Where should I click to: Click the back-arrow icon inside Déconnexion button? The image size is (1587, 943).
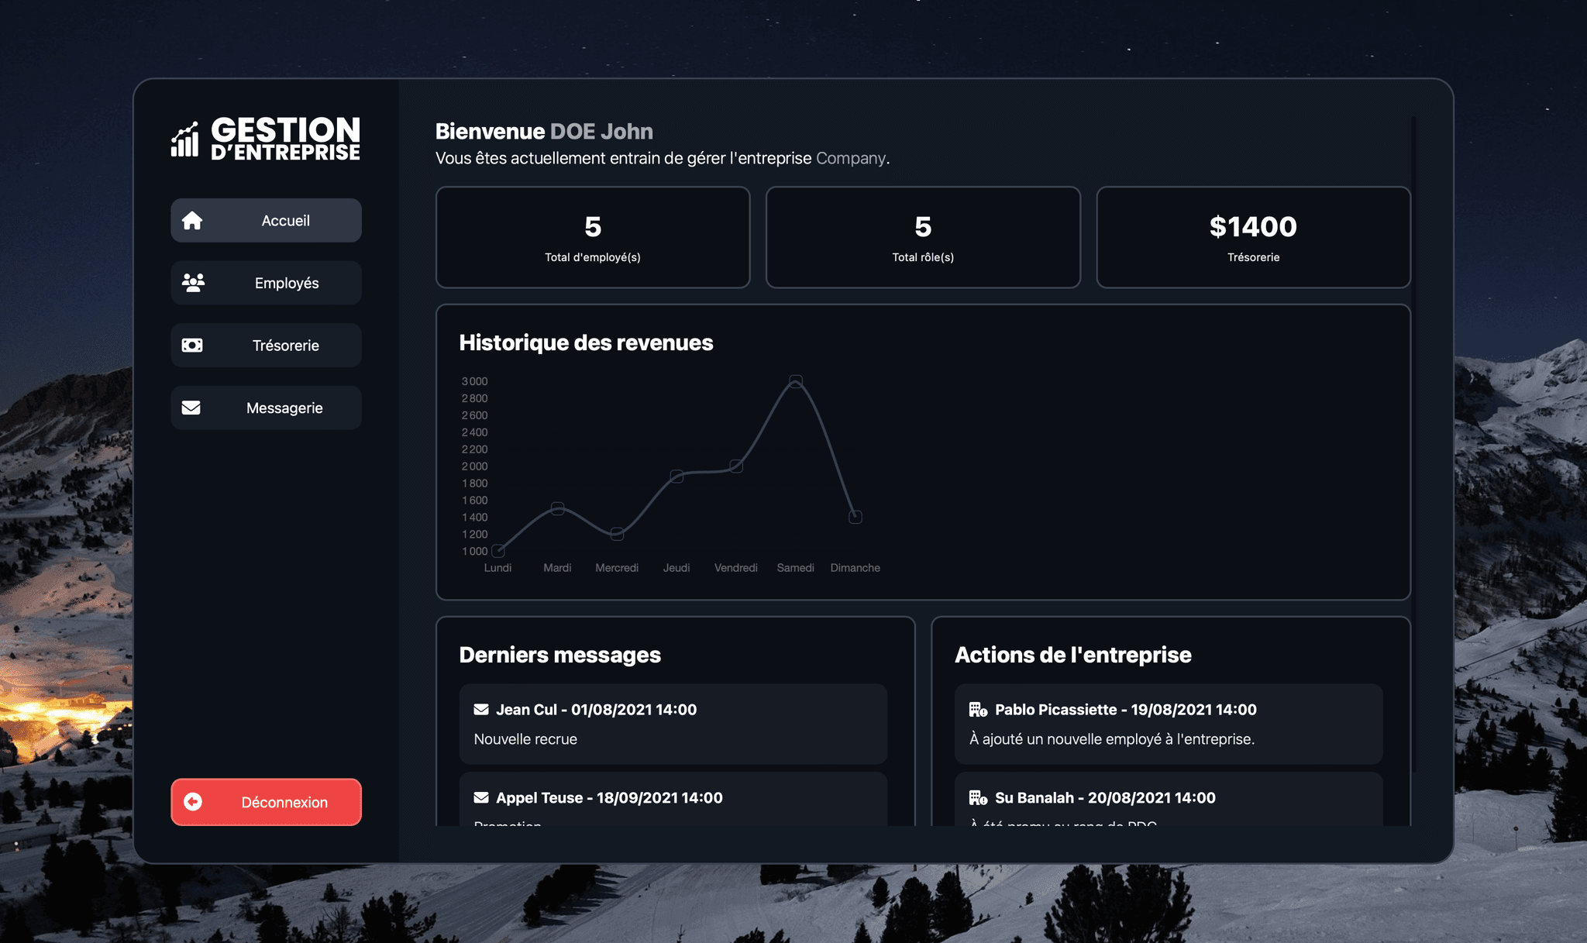pyautogui.click(x=193, y=802)
